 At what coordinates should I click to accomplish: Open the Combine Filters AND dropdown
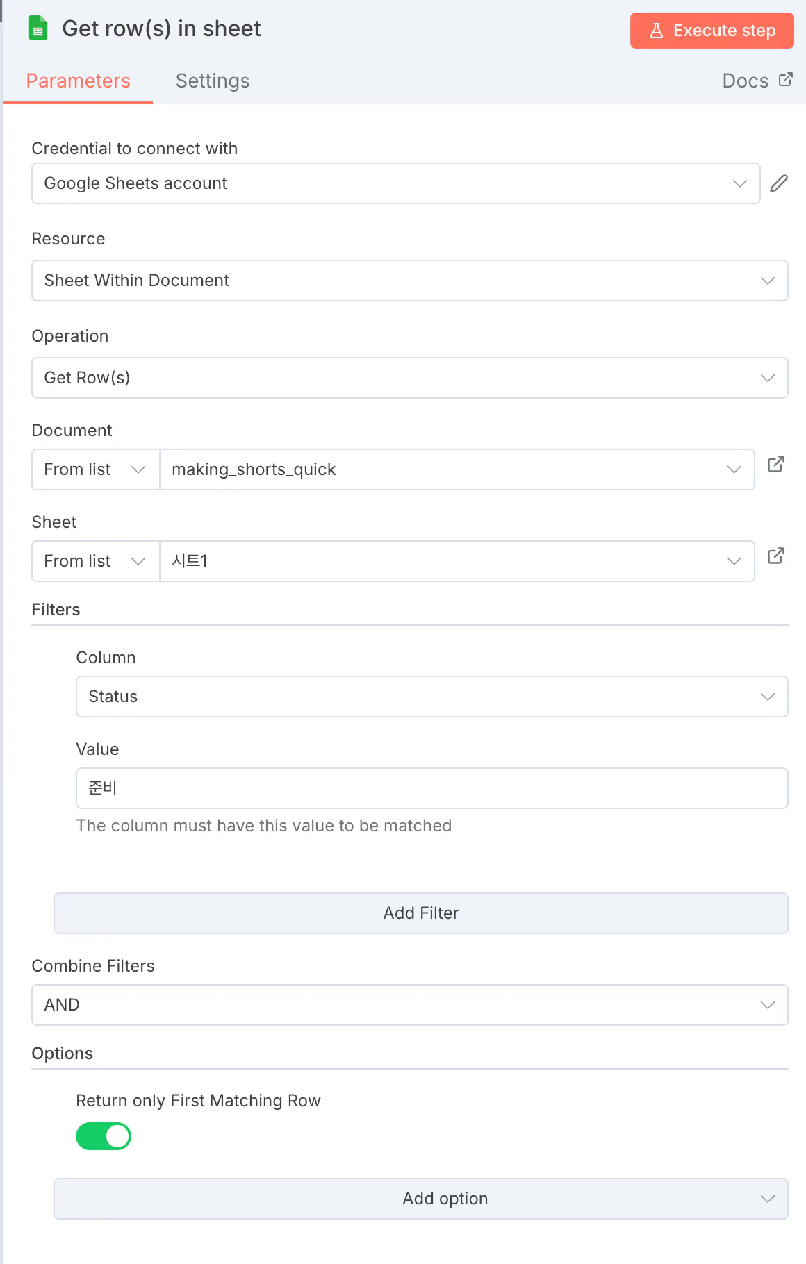pyautogui.click(x=409, y=1005)
